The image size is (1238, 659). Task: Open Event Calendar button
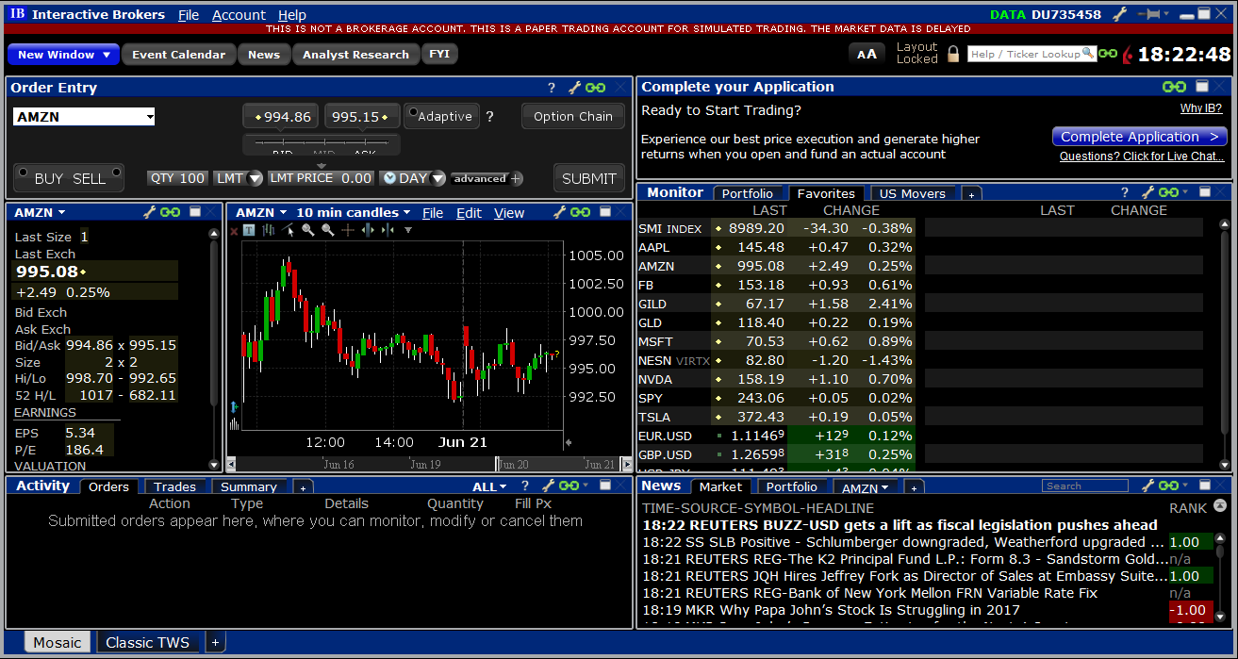178,55
